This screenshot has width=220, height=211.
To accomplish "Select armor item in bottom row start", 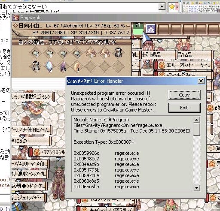I will (36, 66).
